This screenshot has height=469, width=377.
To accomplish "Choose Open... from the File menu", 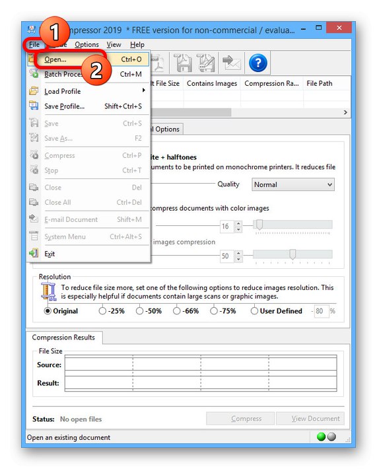I will tap(88, 59).
